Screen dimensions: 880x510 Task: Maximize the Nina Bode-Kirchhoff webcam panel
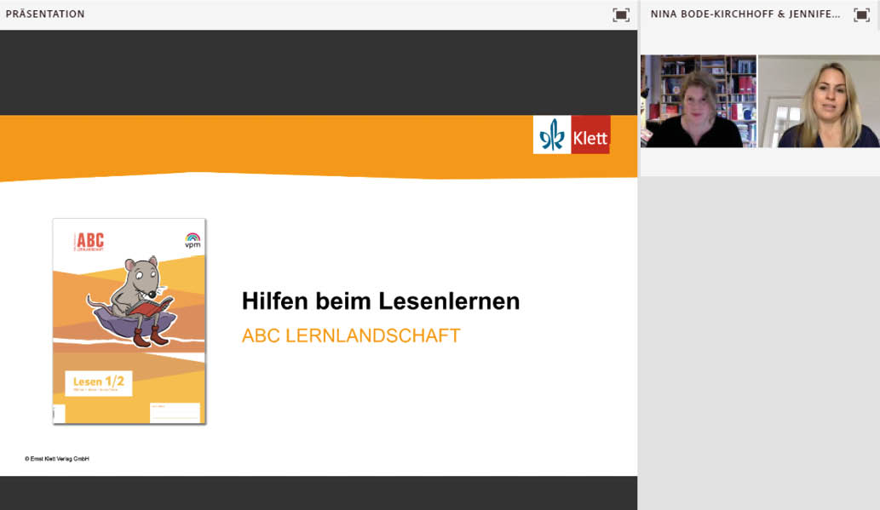pos(861,14)
